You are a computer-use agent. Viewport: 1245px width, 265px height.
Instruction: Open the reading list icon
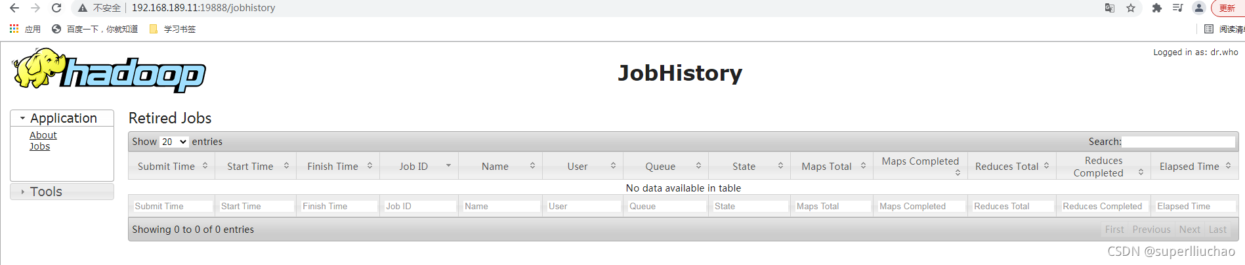1209,29
